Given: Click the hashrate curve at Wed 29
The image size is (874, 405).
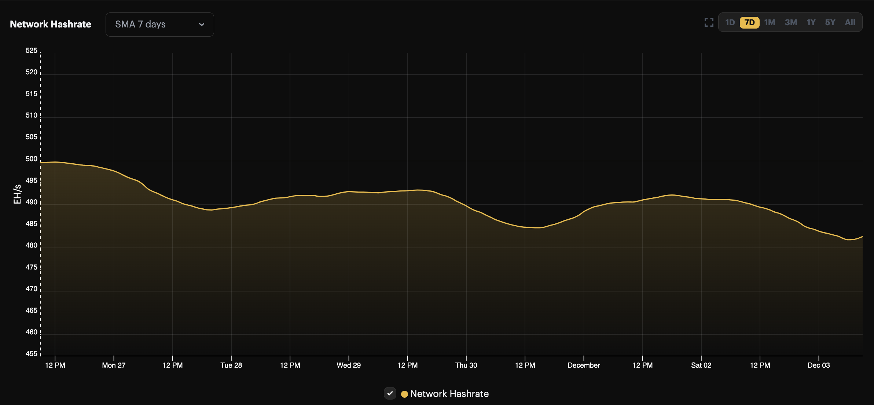Looking at the screenshot, I should tap(348, 191).
